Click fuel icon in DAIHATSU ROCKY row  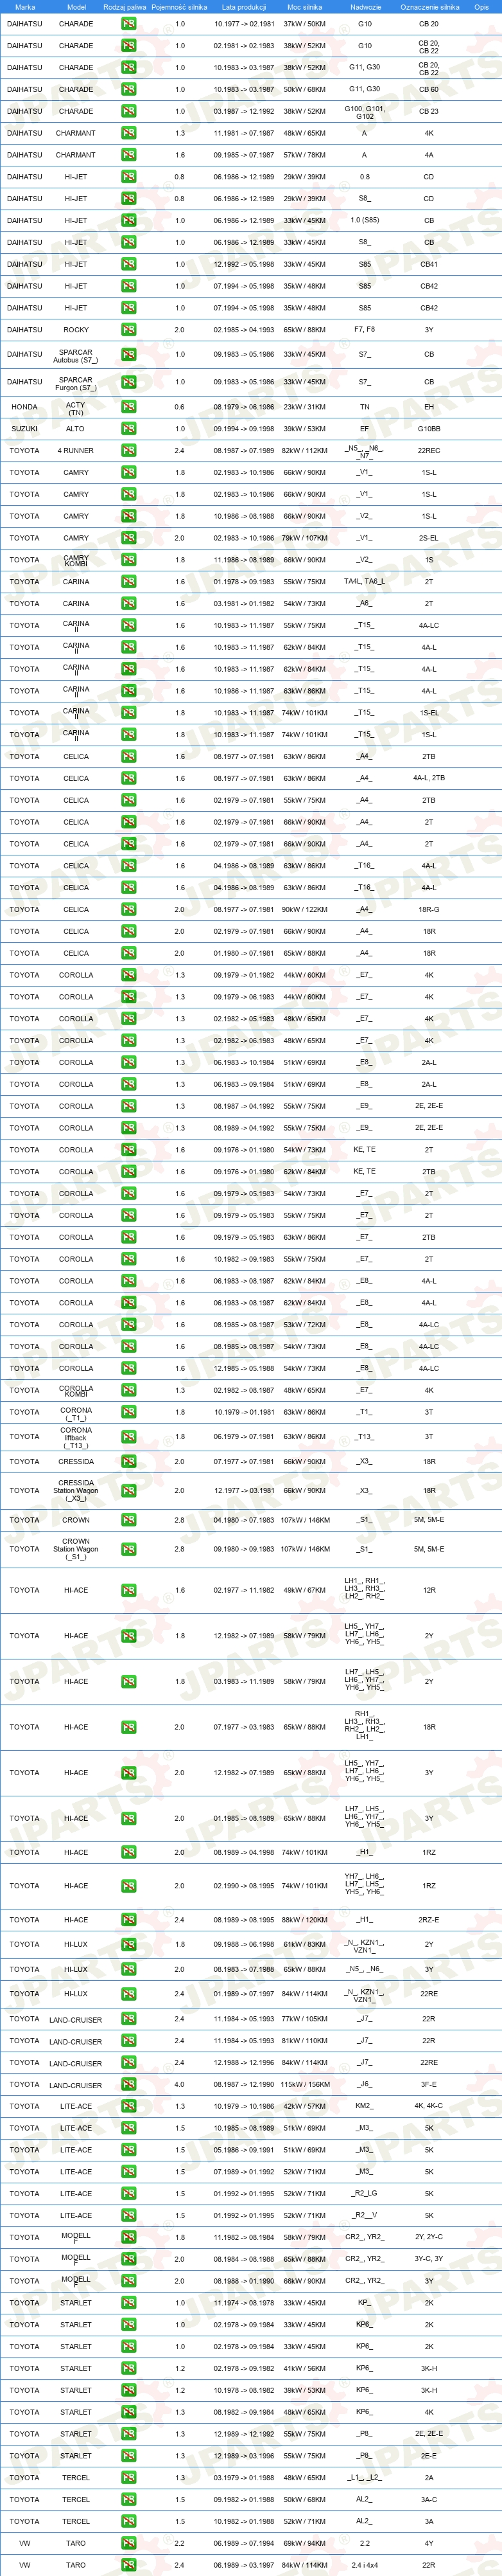pyautogui.click(x=129, y=330)
